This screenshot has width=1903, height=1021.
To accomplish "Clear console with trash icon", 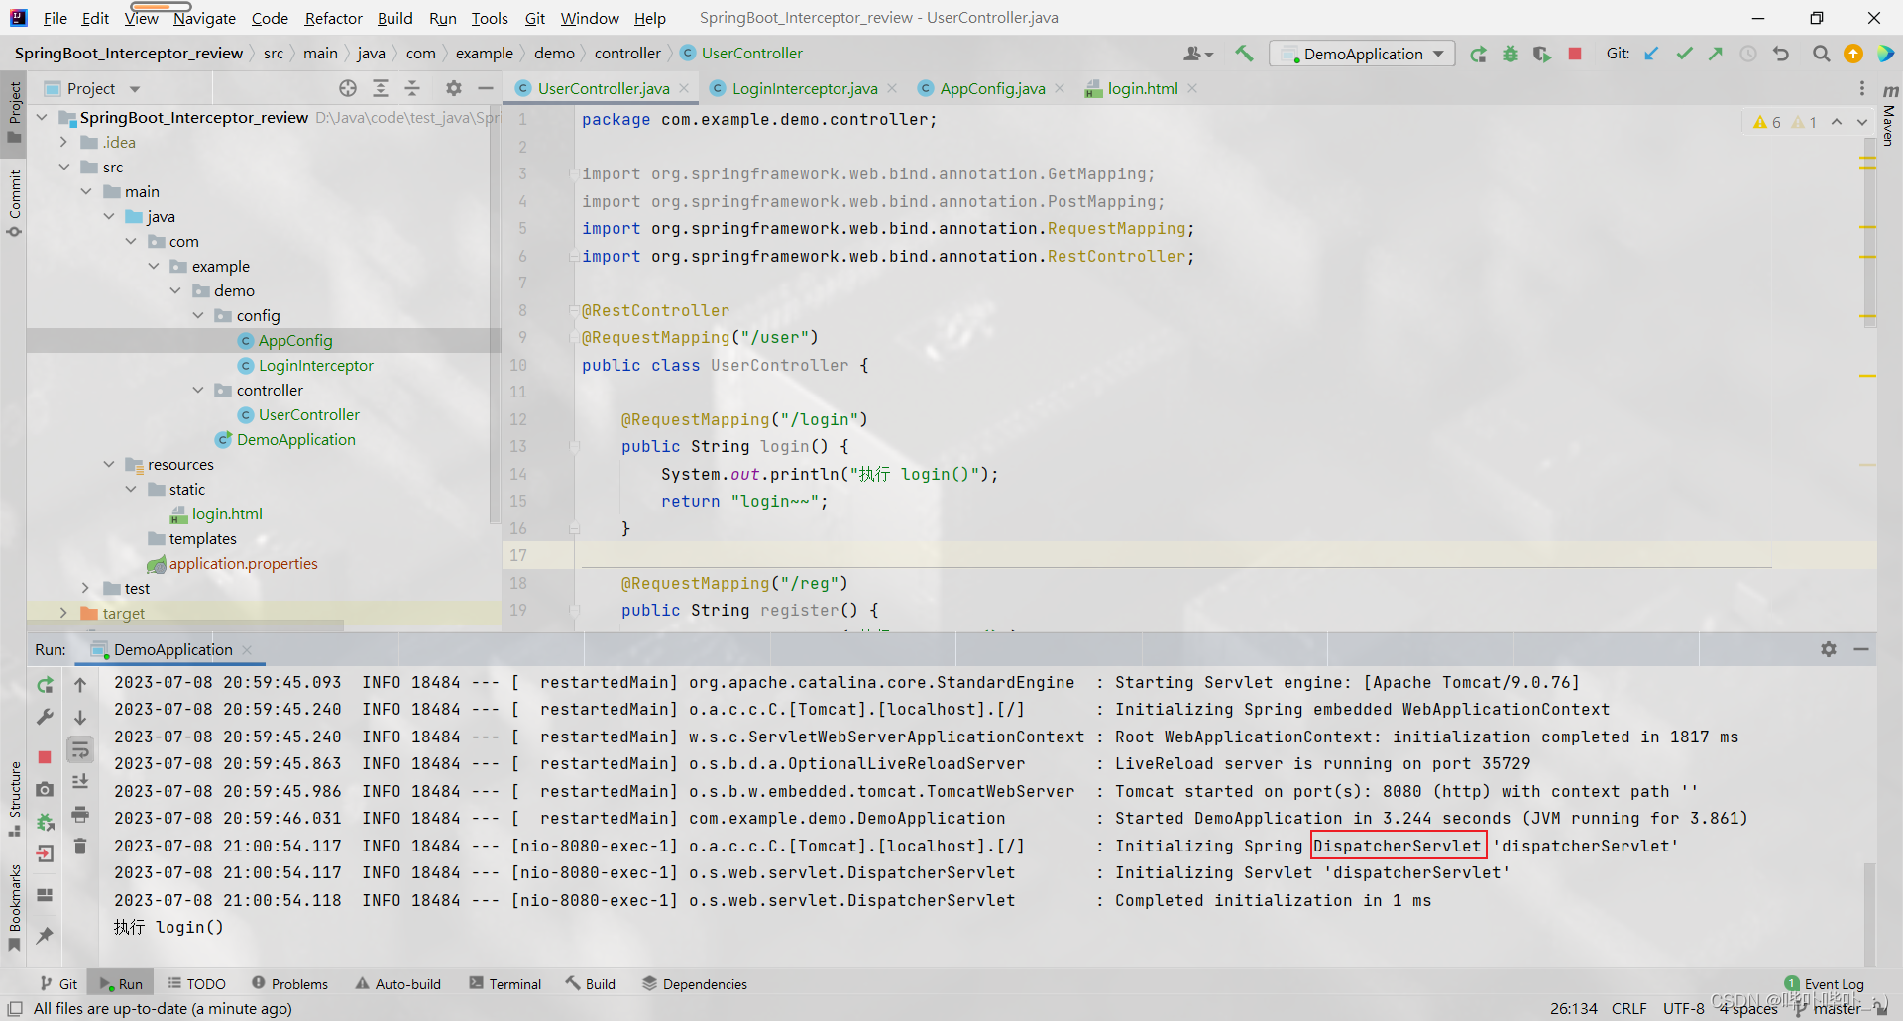I will 80,846.
